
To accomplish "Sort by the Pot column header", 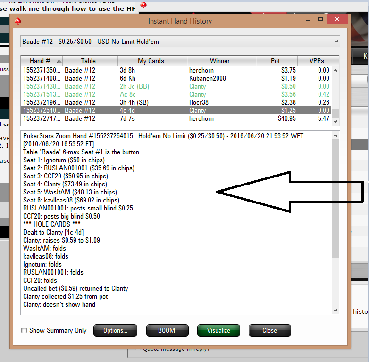I will click(x=276, y=61).
